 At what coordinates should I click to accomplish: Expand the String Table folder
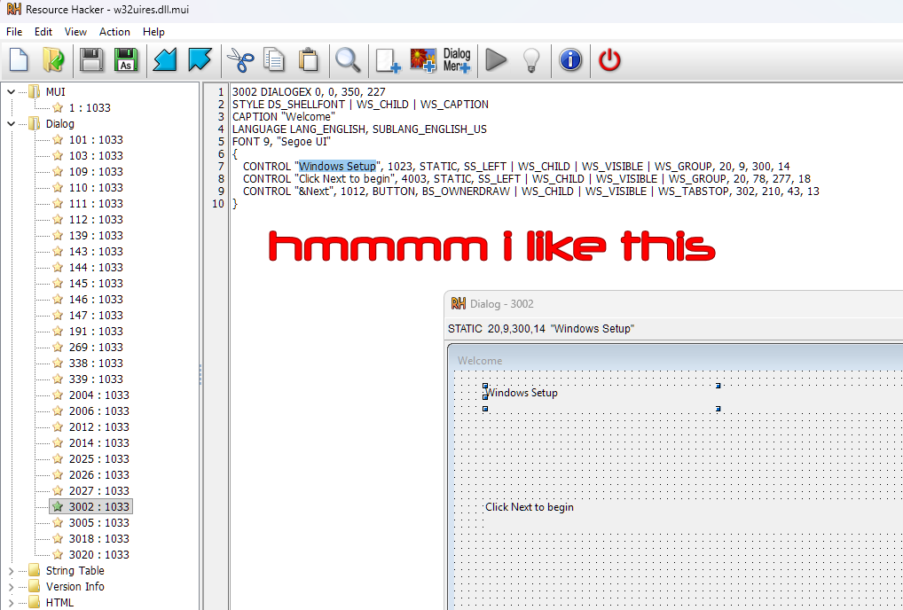pos(11,571)
